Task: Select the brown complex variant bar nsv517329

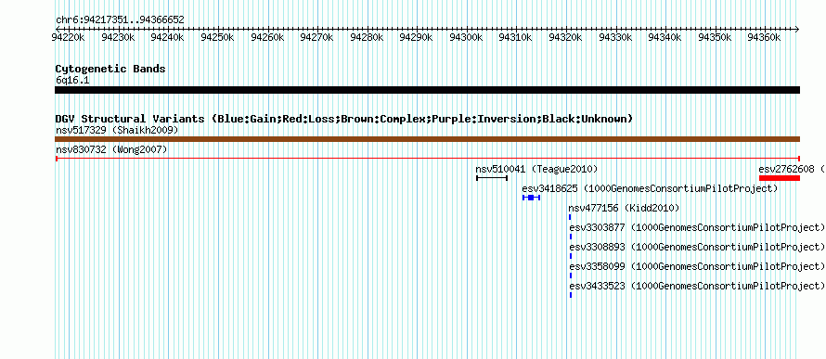Action: [x=427, y=139]
